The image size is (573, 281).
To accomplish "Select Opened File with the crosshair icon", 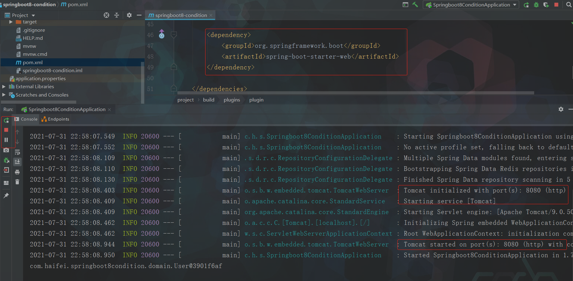I will [x=106, y=15].
